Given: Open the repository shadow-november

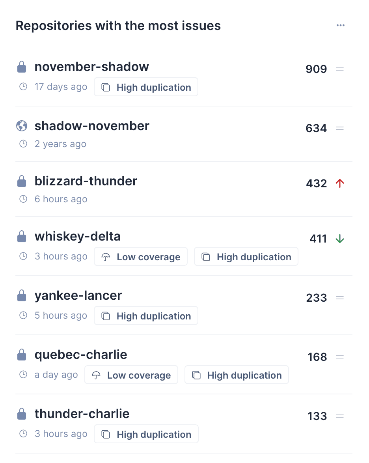Looking at the screenshot, I should click(92, 125).
